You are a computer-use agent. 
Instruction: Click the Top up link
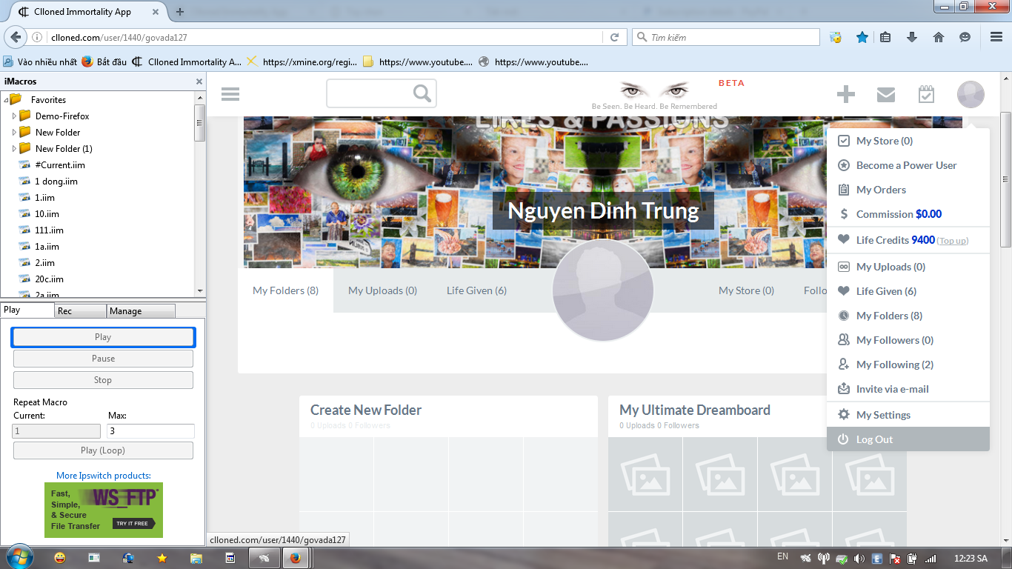pos(953,241)
